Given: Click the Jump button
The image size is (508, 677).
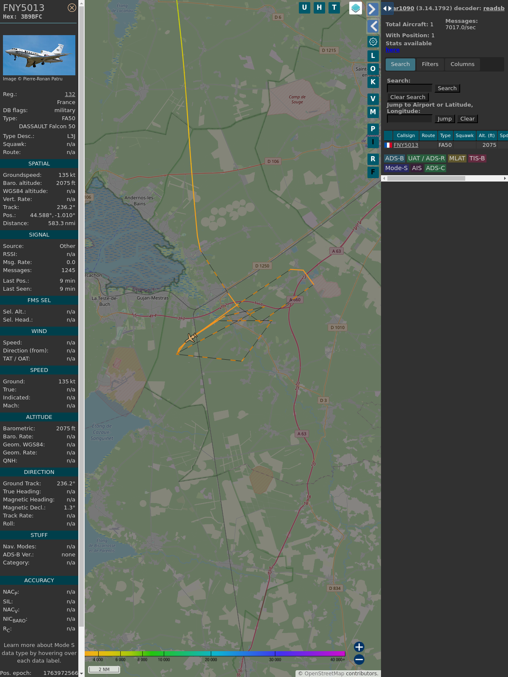Looking at the screenshot, I should [444, 119].
